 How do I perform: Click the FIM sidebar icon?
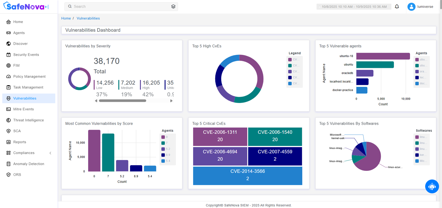(x=9, y=66)
